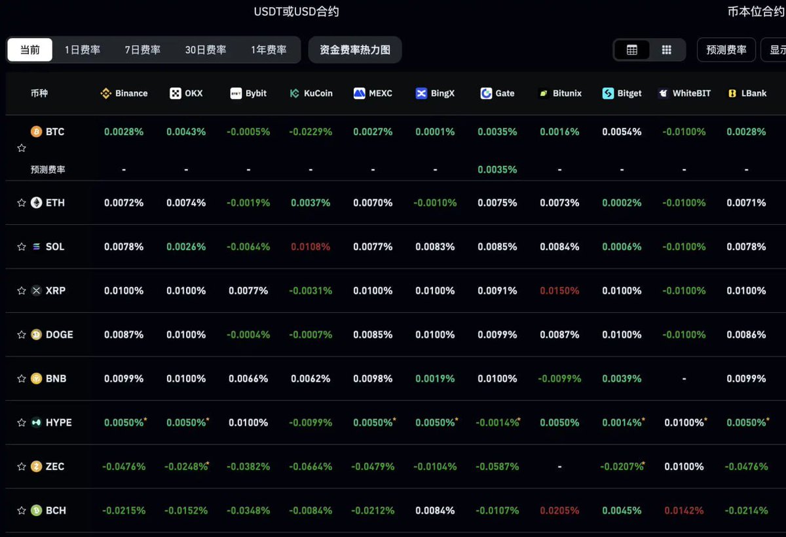Click the 币种 column header
The image size is (786, 537).
click(x=39, y=93)
